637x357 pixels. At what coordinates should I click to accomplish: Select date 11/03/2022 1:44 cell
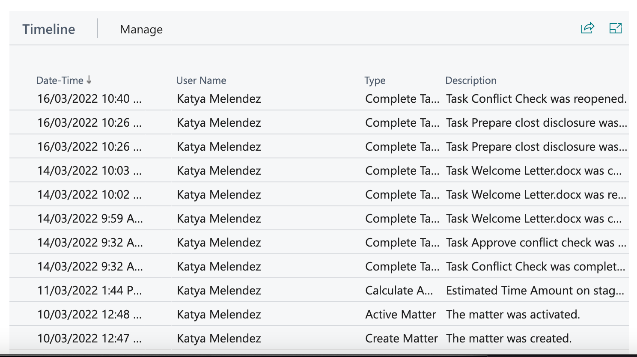coord(90,290)
